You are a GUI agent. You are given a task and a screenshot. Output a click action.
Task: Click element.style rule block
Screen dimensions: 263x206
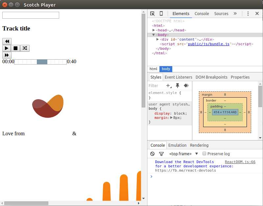(170, 95)
